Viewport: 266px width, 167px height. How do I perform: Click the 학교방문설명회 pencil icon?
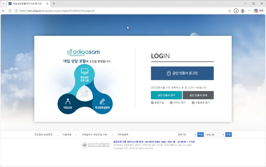[x=102, y=101]
